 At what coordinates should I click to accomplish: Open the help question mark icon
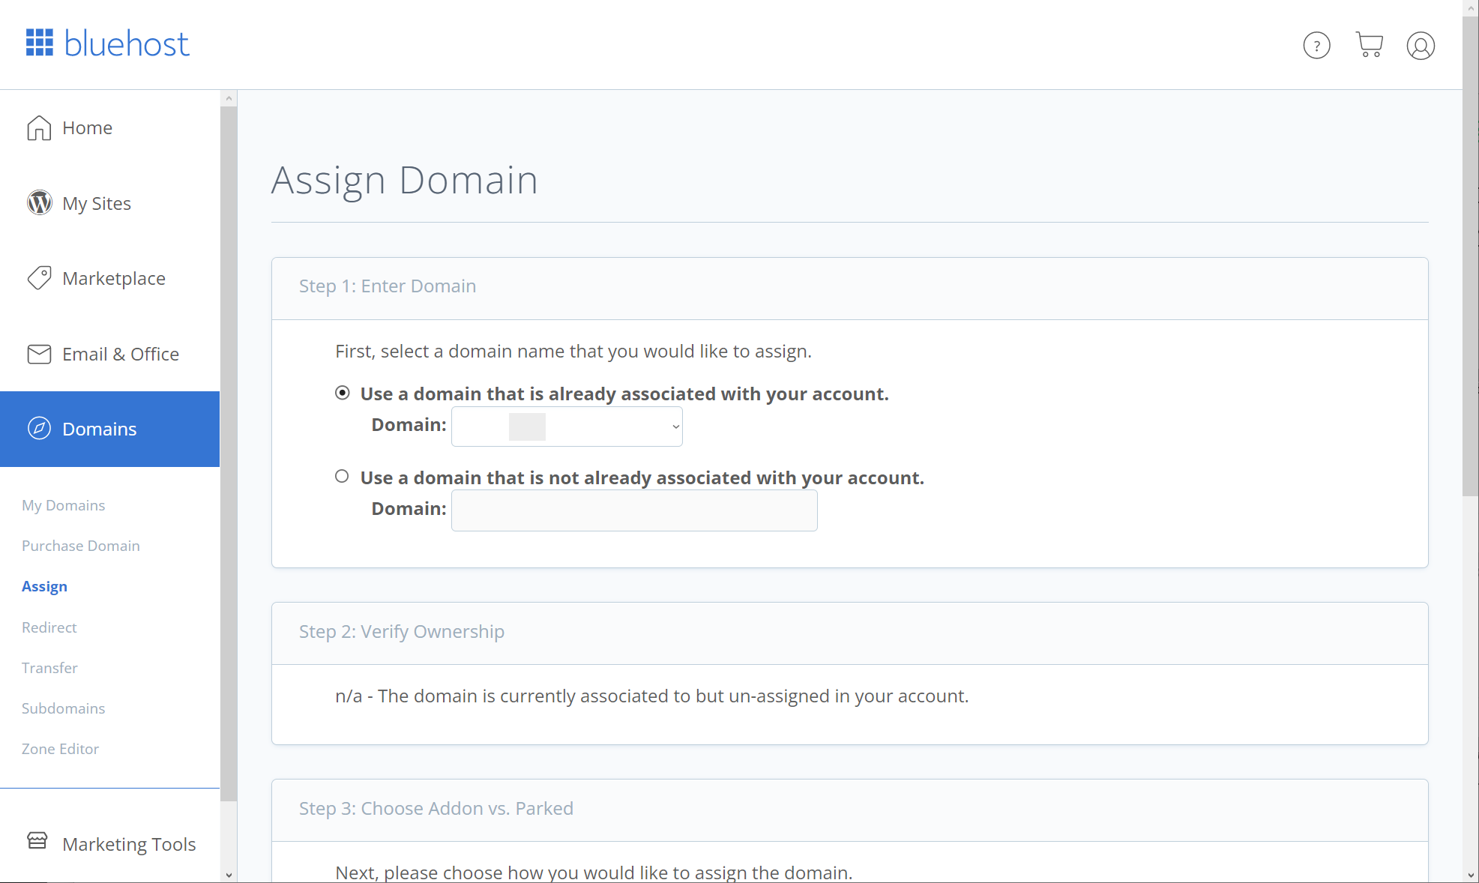click(x=1316, y=46)
